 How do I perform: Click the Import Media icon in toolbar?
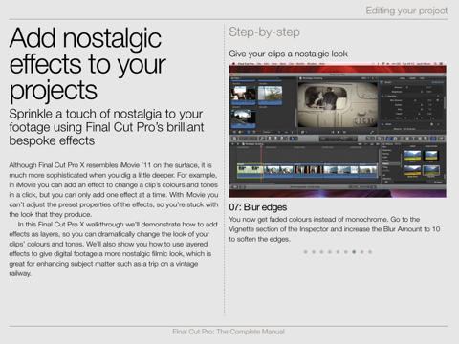pyautogui.click(x=234, y=139)
